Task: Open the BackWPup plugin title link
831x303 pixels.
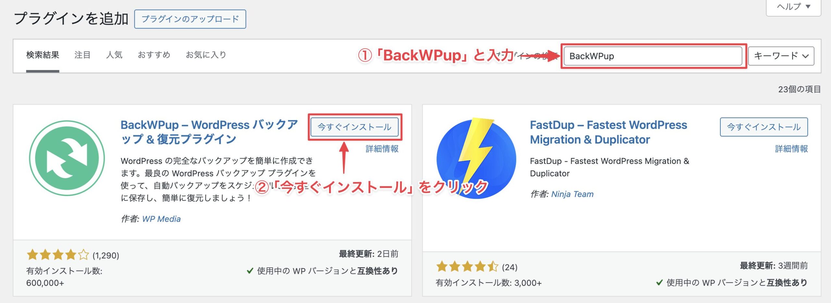Action: [209, 132]
